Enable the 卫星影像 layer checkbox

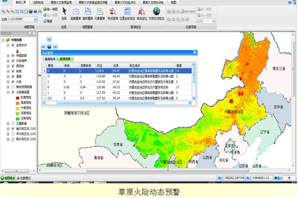13,124
